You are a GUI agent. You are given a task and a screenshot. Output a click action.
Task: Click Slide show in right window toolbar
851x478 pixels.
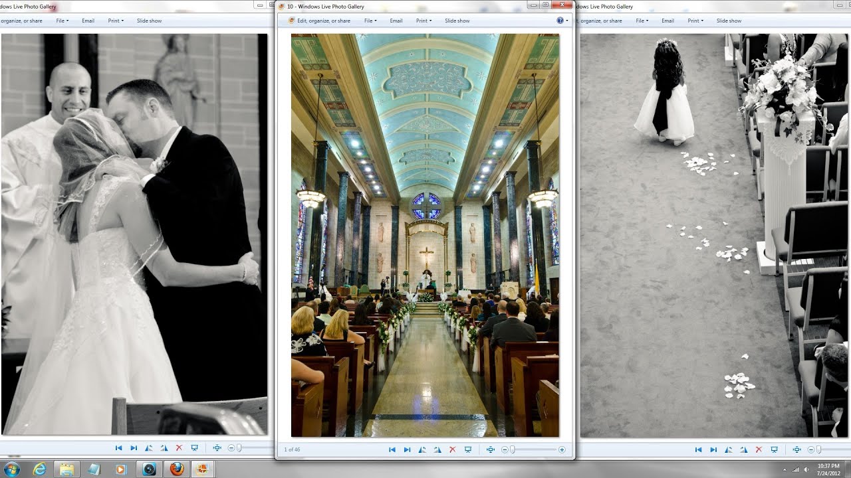pyautogui.click(x=729, y=21)
